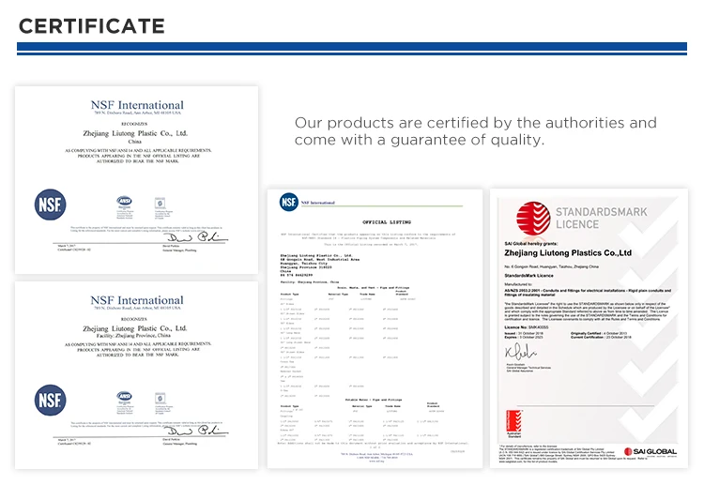Click 'NSF International' title on top certificate
This screenshot has height=500, width=704.
(137, 105)
